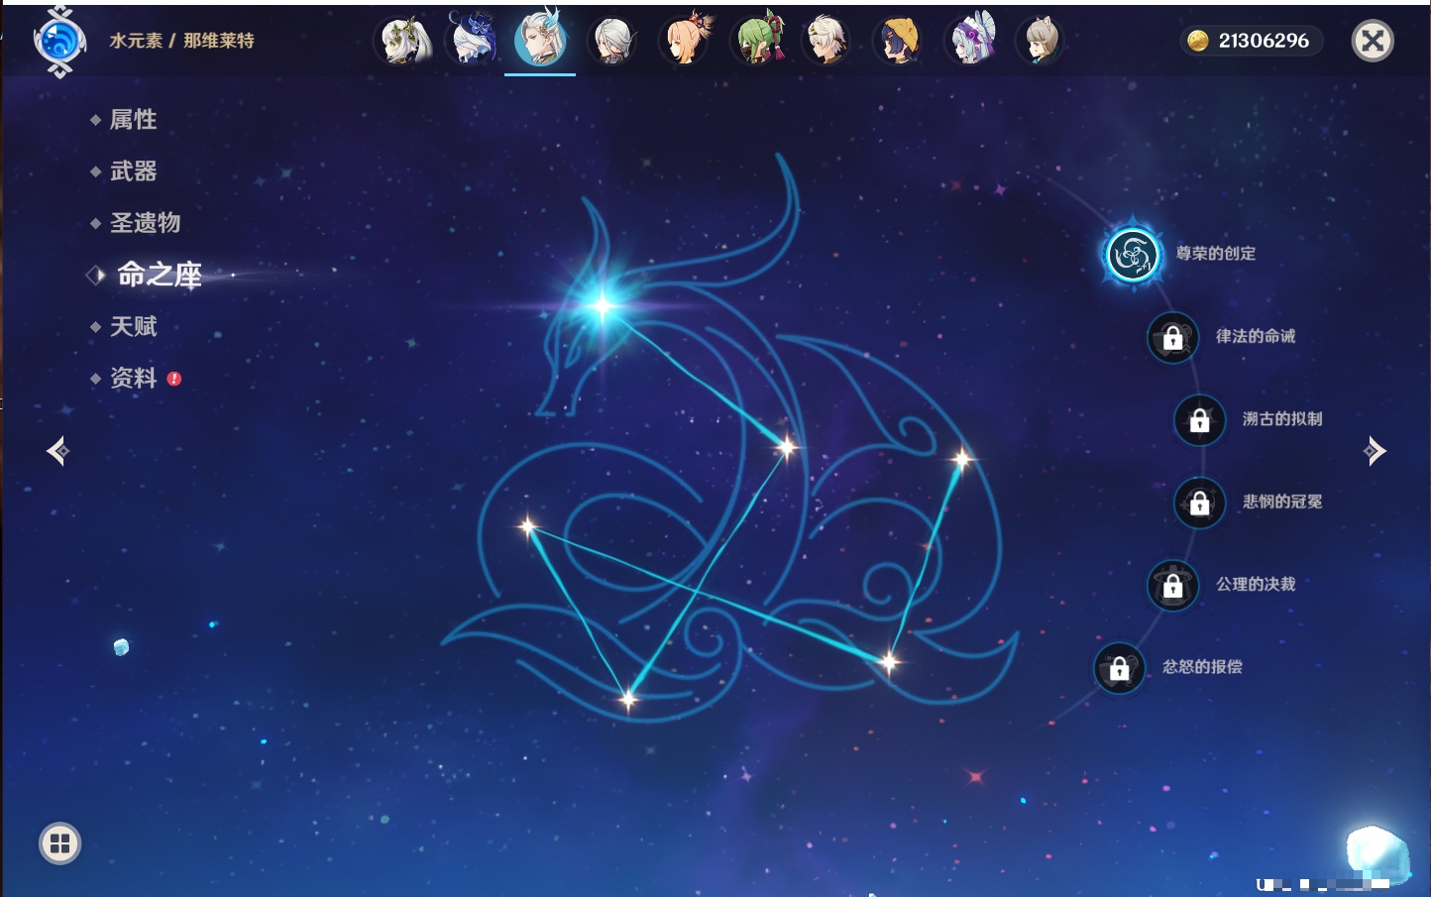
Task: Switch to the grey-haired character avatar
Action: pos(612,41)
